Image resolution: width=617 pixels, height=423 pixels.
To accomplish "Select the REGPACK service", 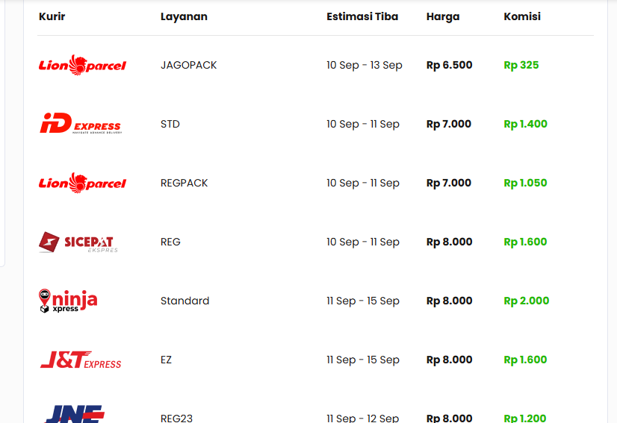I will (184, 183).
